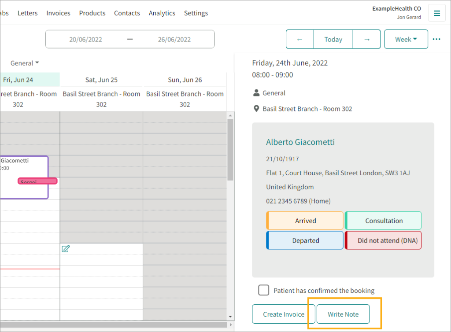This screenshot has height=332, width=451.
Task: Click the start date field 20/06/2022
Action: tap(86, 39)
